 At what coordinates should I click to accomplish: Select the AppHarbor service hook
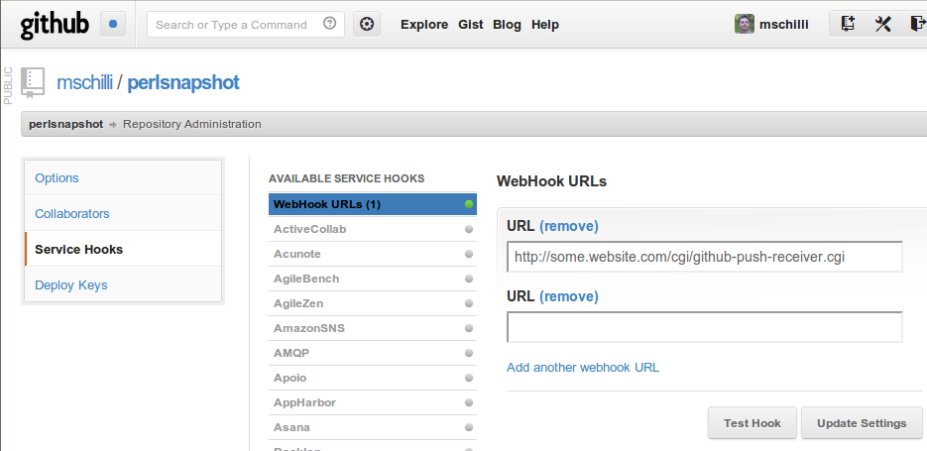pyautogui.click(x=373, y=402)
